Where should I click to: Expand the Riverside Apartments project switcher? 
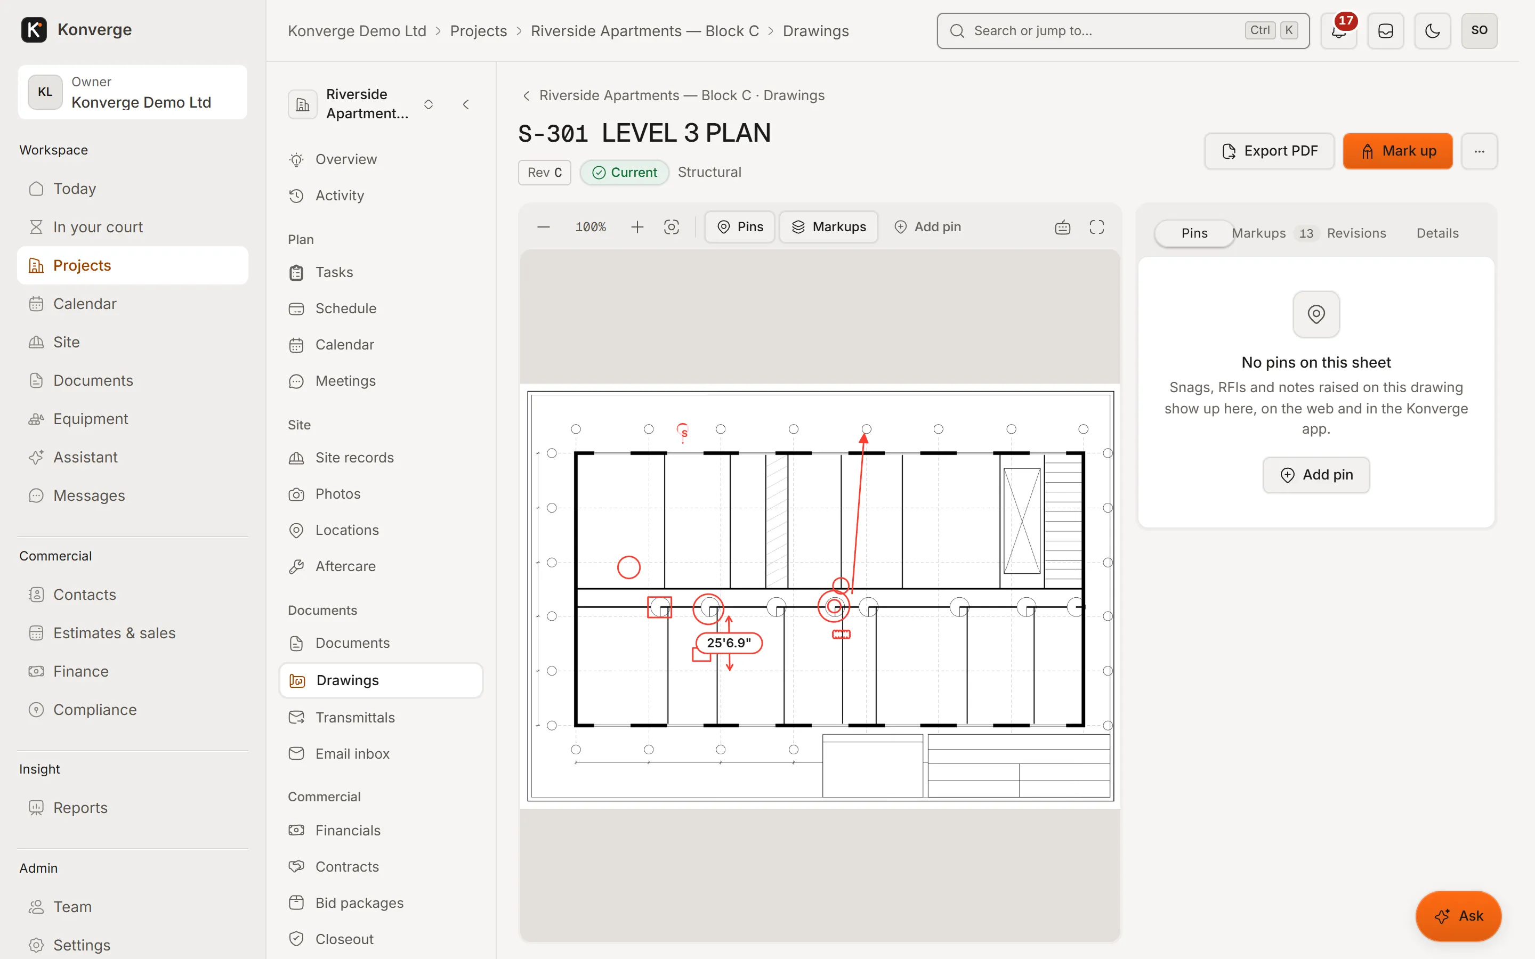[x=428, y=104]
